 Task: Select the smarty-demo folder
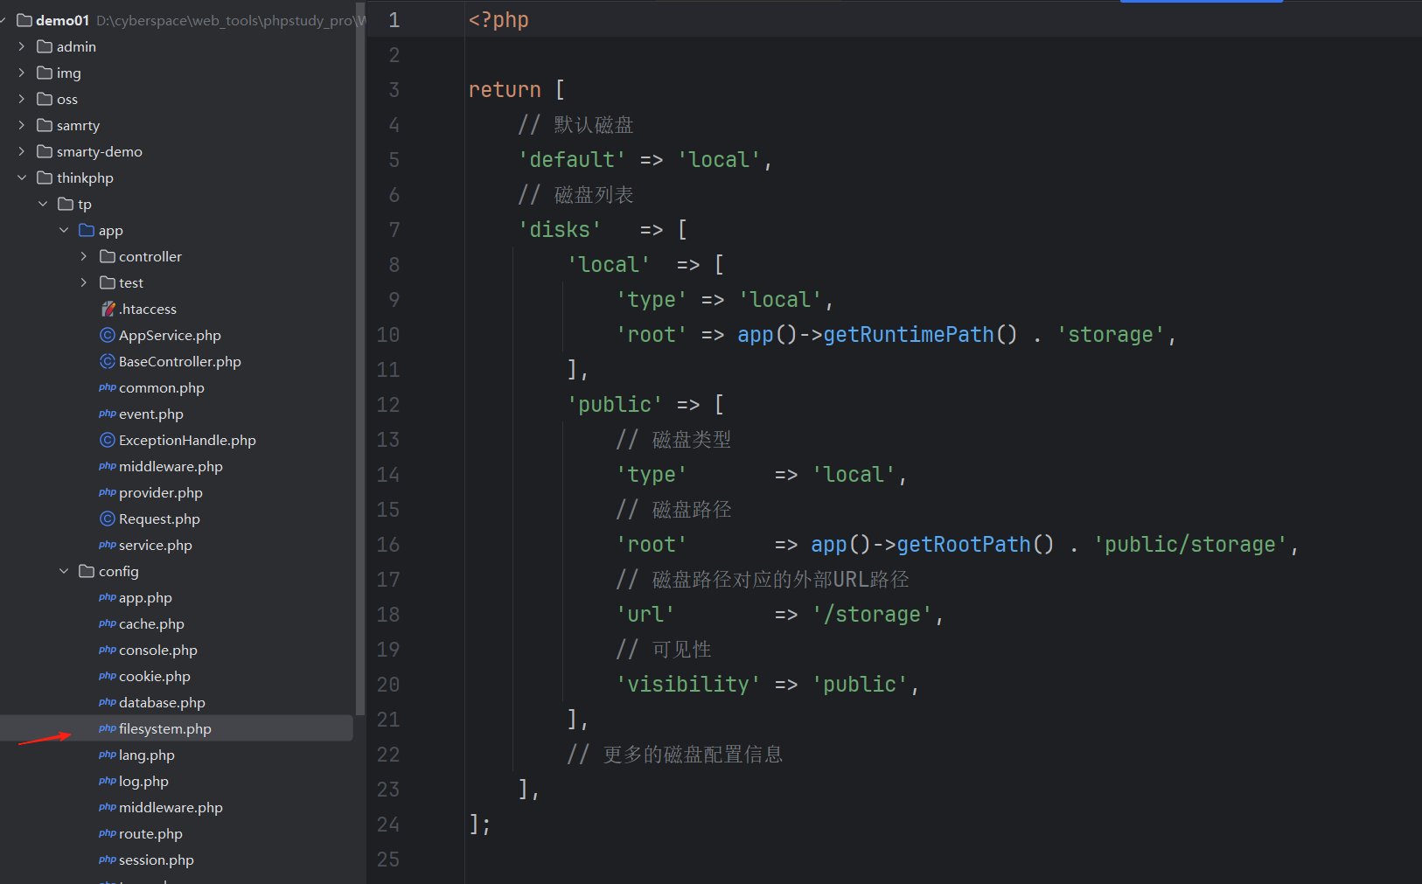click(x=99, y=151)
